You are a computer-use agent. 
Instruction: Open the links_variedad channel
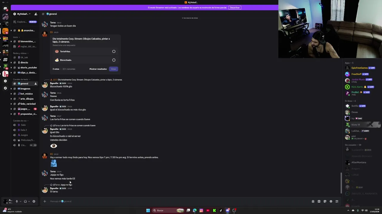click(x=25, y=104)
